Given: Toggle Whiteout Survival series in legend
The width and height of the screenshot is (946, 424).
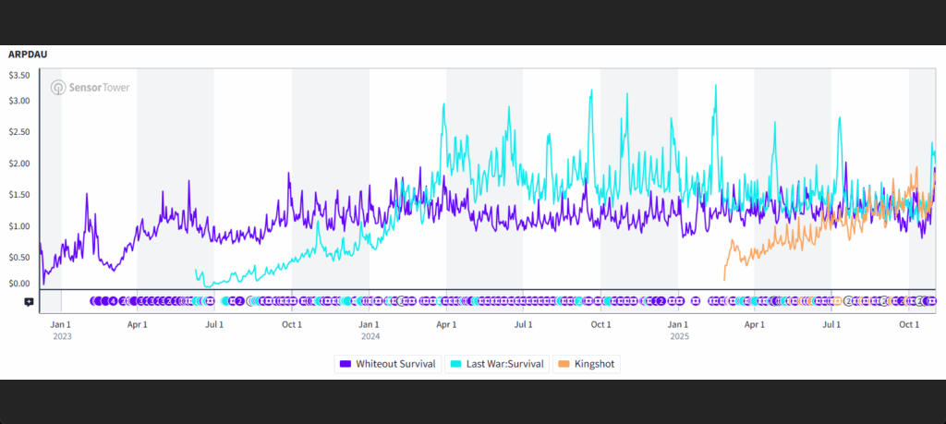Looking at the screenshot, I should point(394,364).
